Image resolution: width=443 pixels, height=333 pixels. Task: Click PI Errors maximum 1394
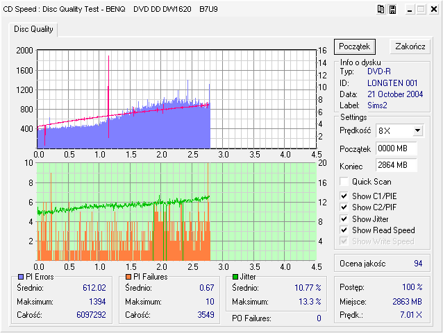(97, 302)
